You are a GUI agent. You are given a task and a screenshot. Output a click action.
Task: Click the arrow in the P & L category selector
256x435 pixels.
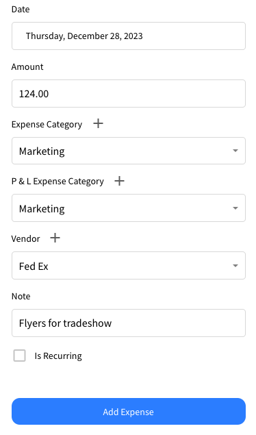pos(235,208)
